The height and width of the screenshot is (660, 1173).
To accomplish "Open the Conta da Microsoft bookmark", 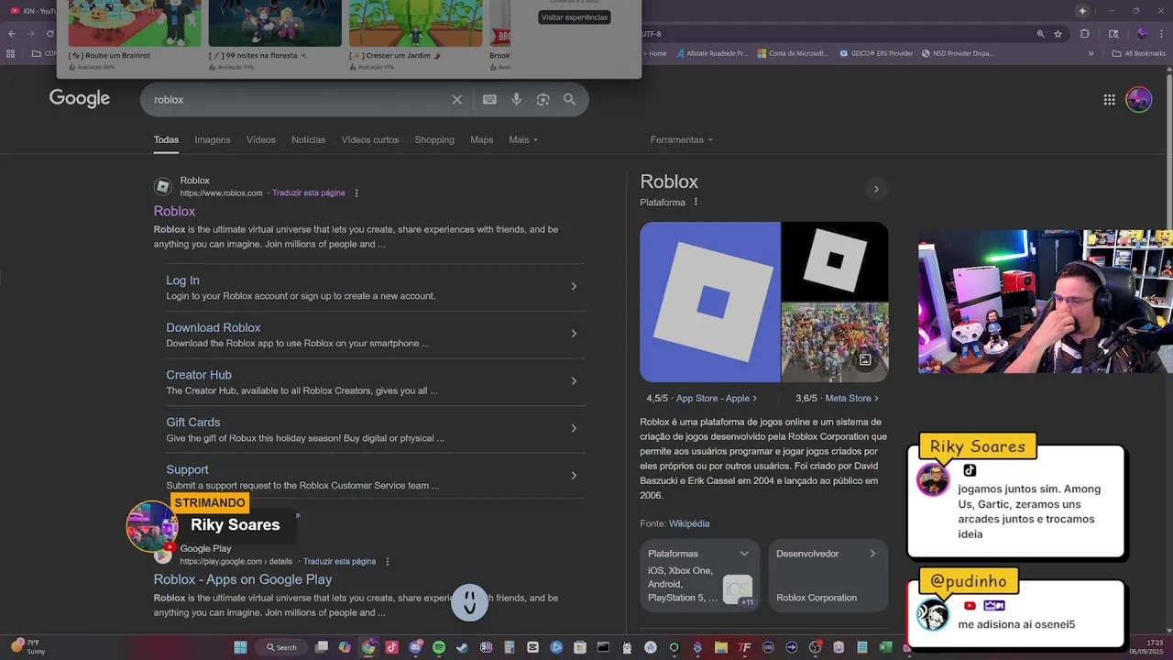I will (x=794, y=54).
